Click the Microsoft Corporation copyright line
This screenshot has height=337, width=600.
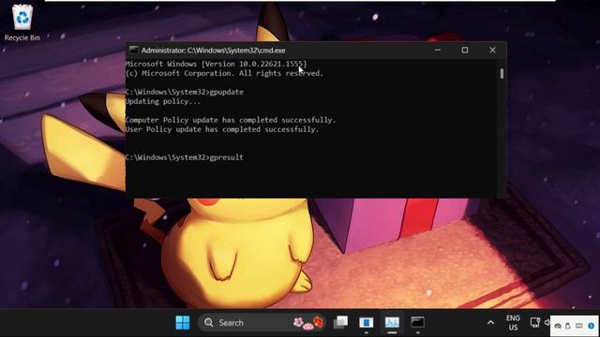[224, 73]
